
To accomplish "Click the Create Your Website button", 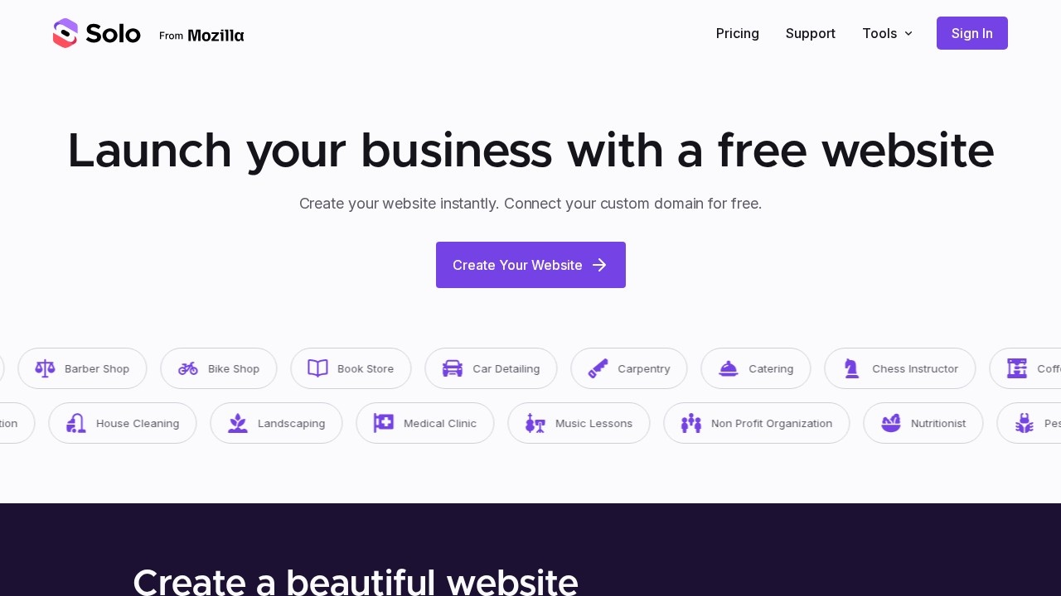I will [x=530, y=265].
